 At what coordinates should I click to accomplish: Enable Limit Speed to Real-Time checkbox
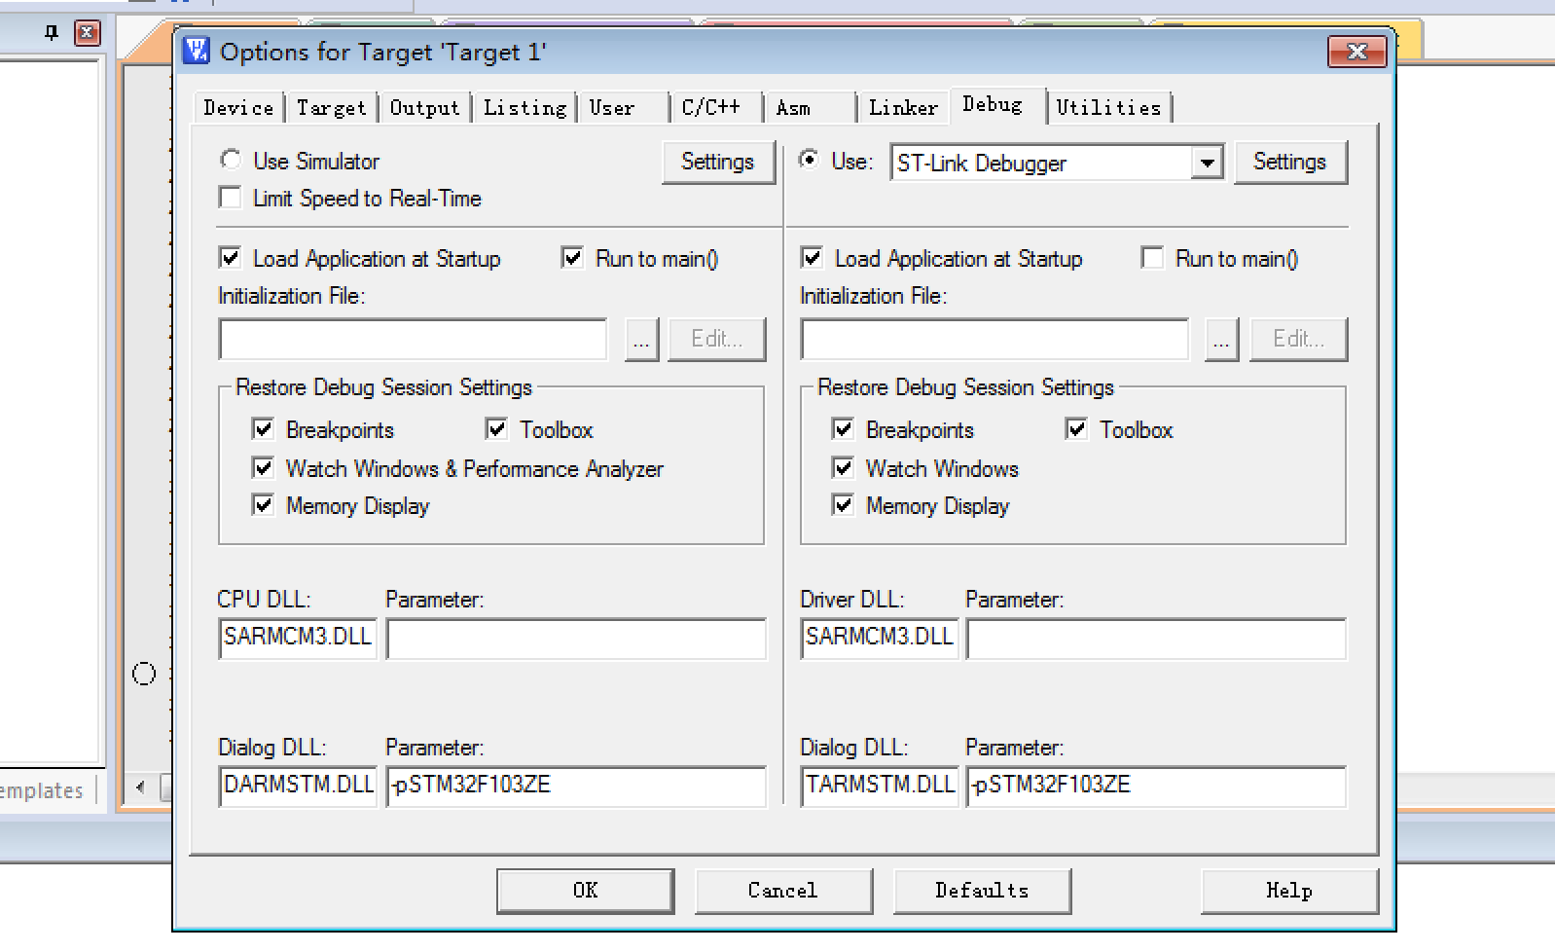[231, 199]
